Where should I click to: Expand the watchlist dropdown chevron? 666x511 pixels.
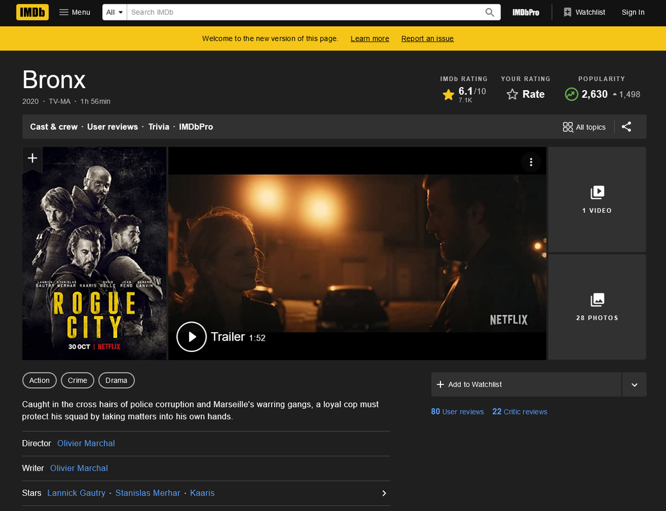point(635,385)
